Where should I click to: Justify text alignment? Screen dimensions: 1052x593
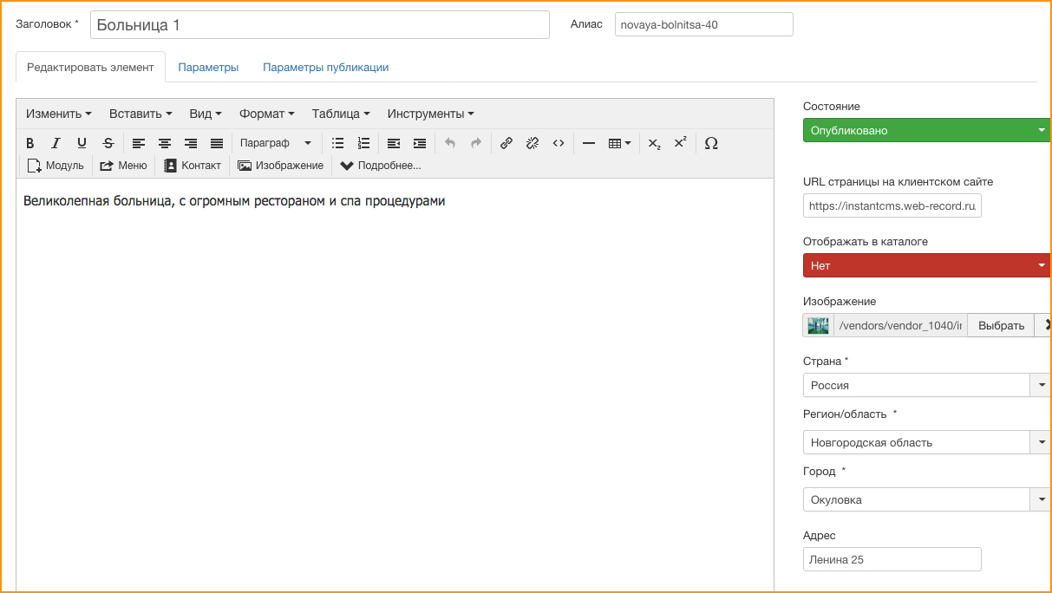[217, 143]
